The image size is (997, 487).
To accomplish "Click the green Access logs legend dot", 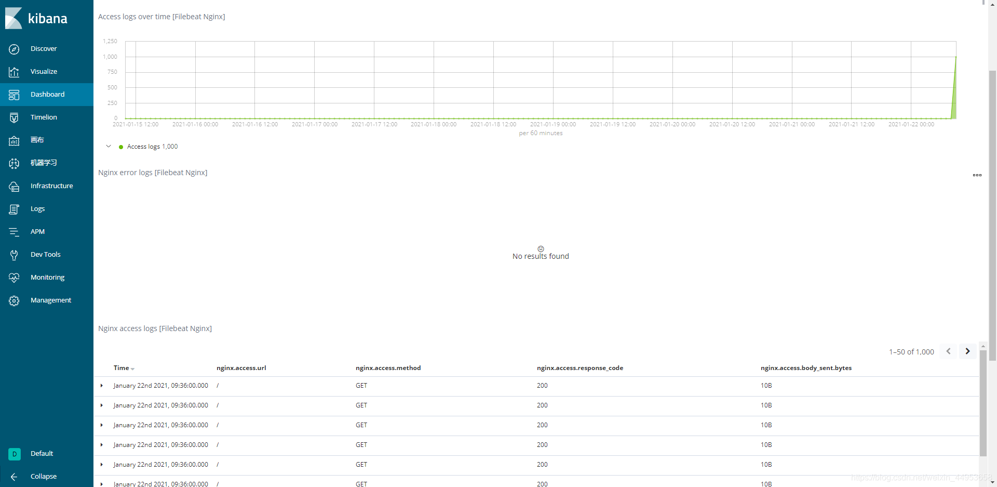I will 121,147.
